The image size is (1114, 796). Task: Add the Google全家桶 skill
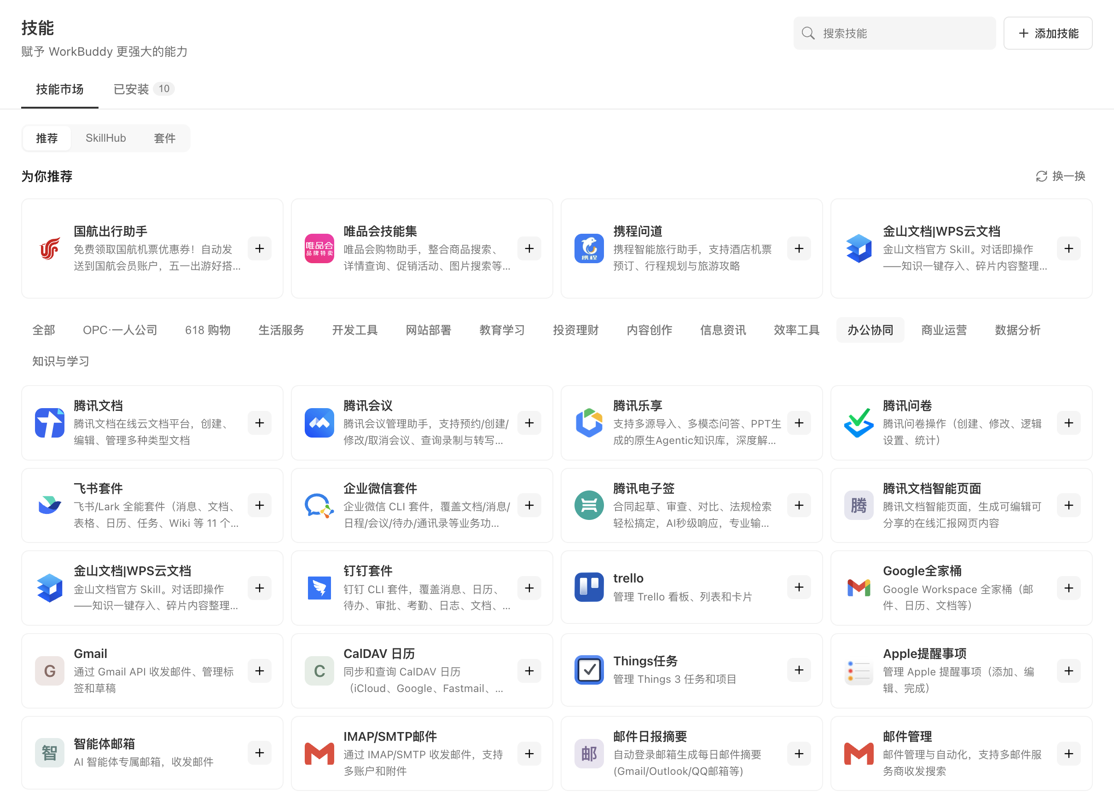(x=1068, y=588)
